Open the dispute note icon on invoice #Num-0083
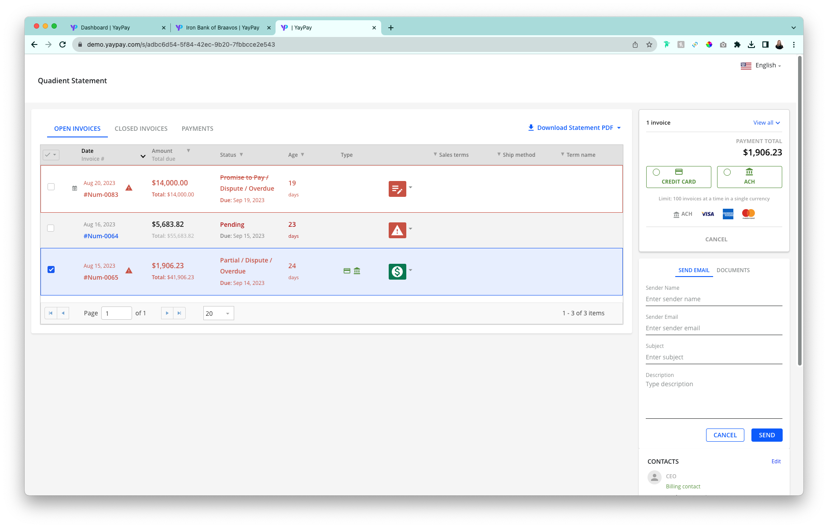Screen dimensions: 828x528 [397, 188]
